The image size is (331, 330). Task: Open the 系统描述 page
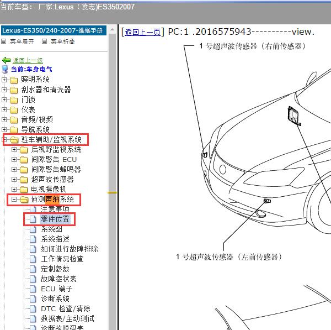tap(55, 239)
